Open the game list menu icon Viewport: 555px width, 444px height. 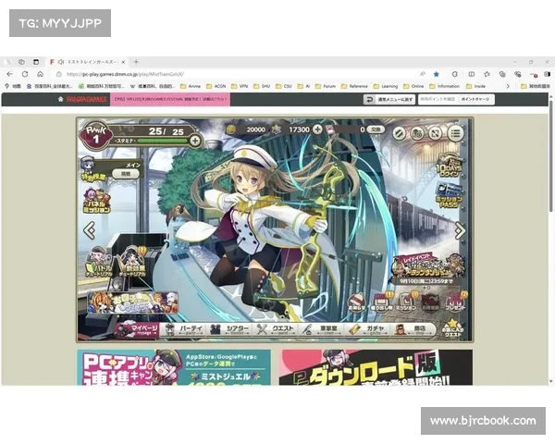pyautogui.click(x=455, y=133)
